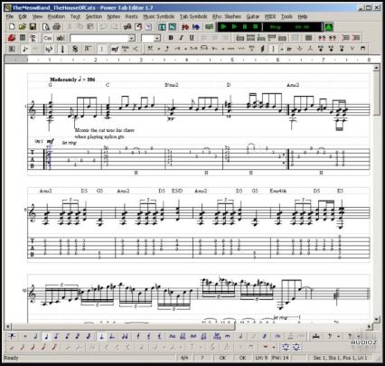
Task: Click the first icon on the music symbols toolbar
Action: (x=12, y=49)
